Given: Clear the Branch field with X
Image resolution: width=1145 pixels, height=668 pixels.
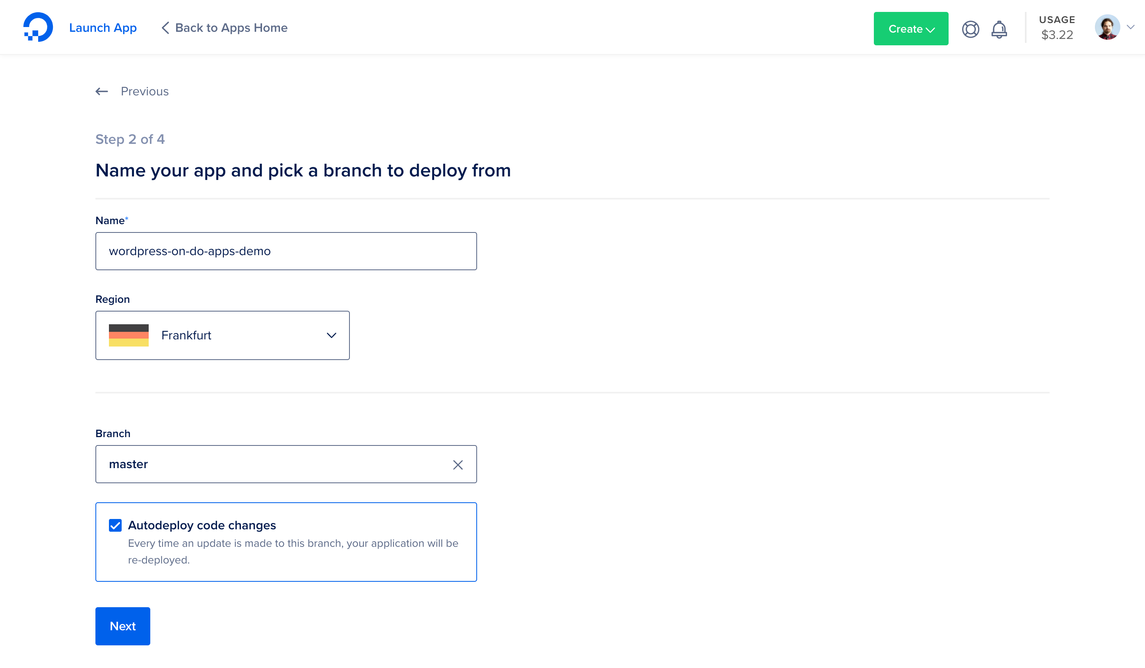Looking at the screenshot, I should tap(458, 465).
